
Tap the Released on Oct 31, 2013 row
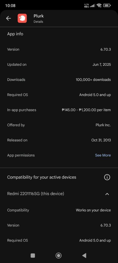click(59, 140)
